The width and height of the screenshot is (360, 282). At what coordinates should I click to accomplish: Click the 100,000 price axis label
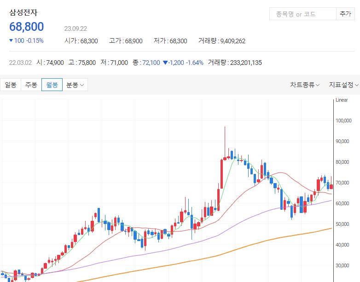(343, 121)
